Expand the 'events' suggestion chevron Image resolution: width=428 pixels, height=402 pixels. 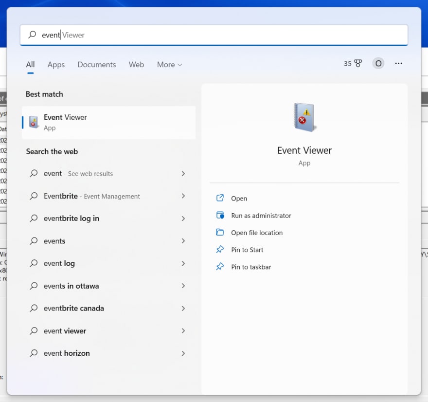pos(183,241)
